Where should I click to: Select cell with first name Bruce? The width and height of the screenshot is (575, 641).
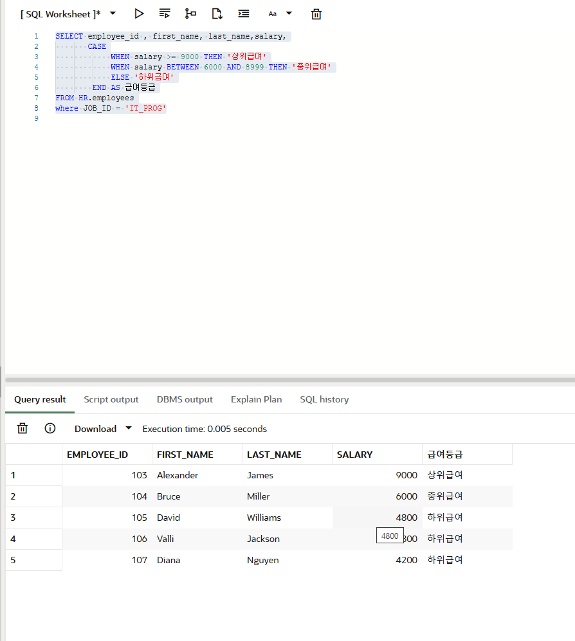[x=197, y=496]
